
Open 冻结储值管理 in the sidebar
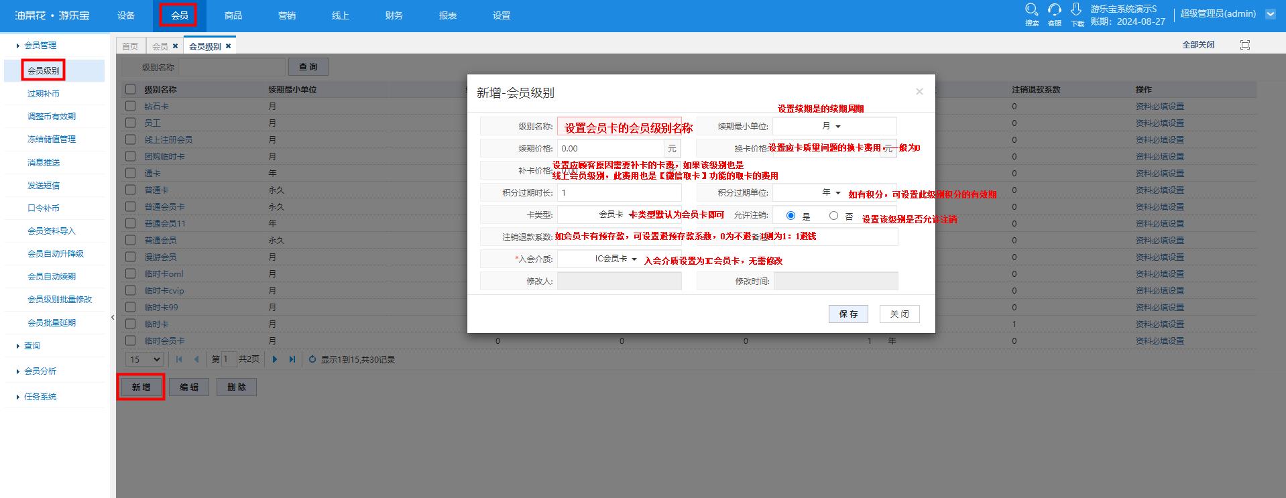pyautogui.click(x=52, y=139)
